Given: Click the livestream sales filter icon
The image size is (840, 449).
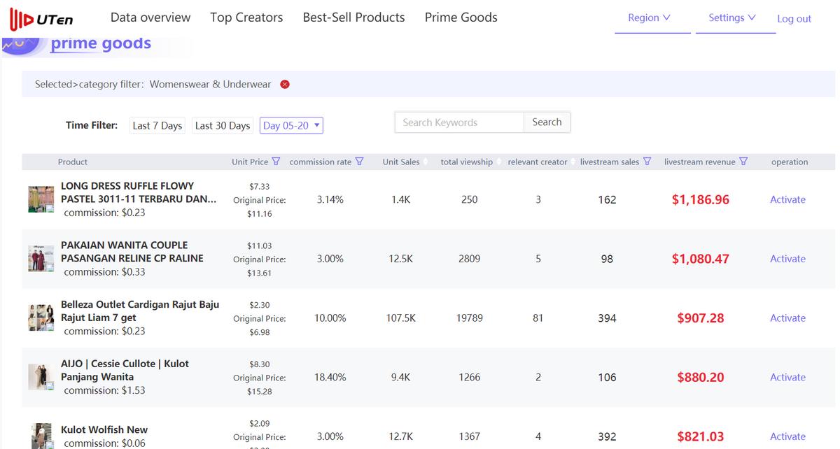Looking at the screenshot, I should click(647, 162).
